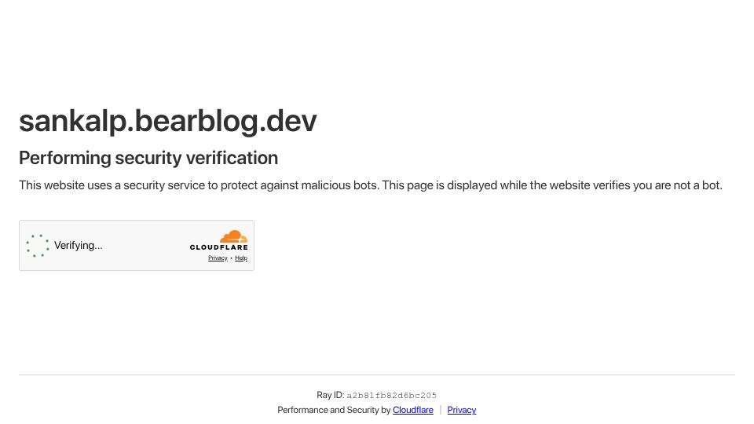This screenshot has width=754, height=424.
Task: Click the "Performing security verification" heading
Action: (x=148, y=158)
